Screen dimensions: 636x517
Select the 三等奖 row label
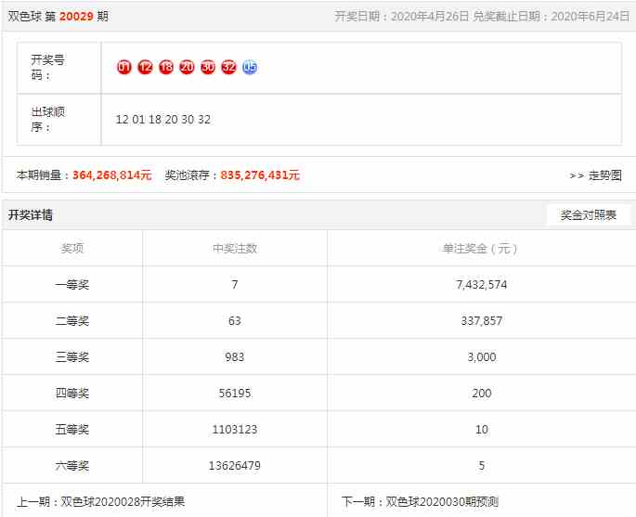coord(72,356)
